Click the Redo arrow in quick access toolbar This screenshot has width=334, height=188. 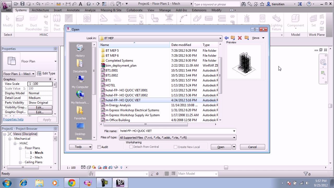pyautogui.click(x=48, y=4)
